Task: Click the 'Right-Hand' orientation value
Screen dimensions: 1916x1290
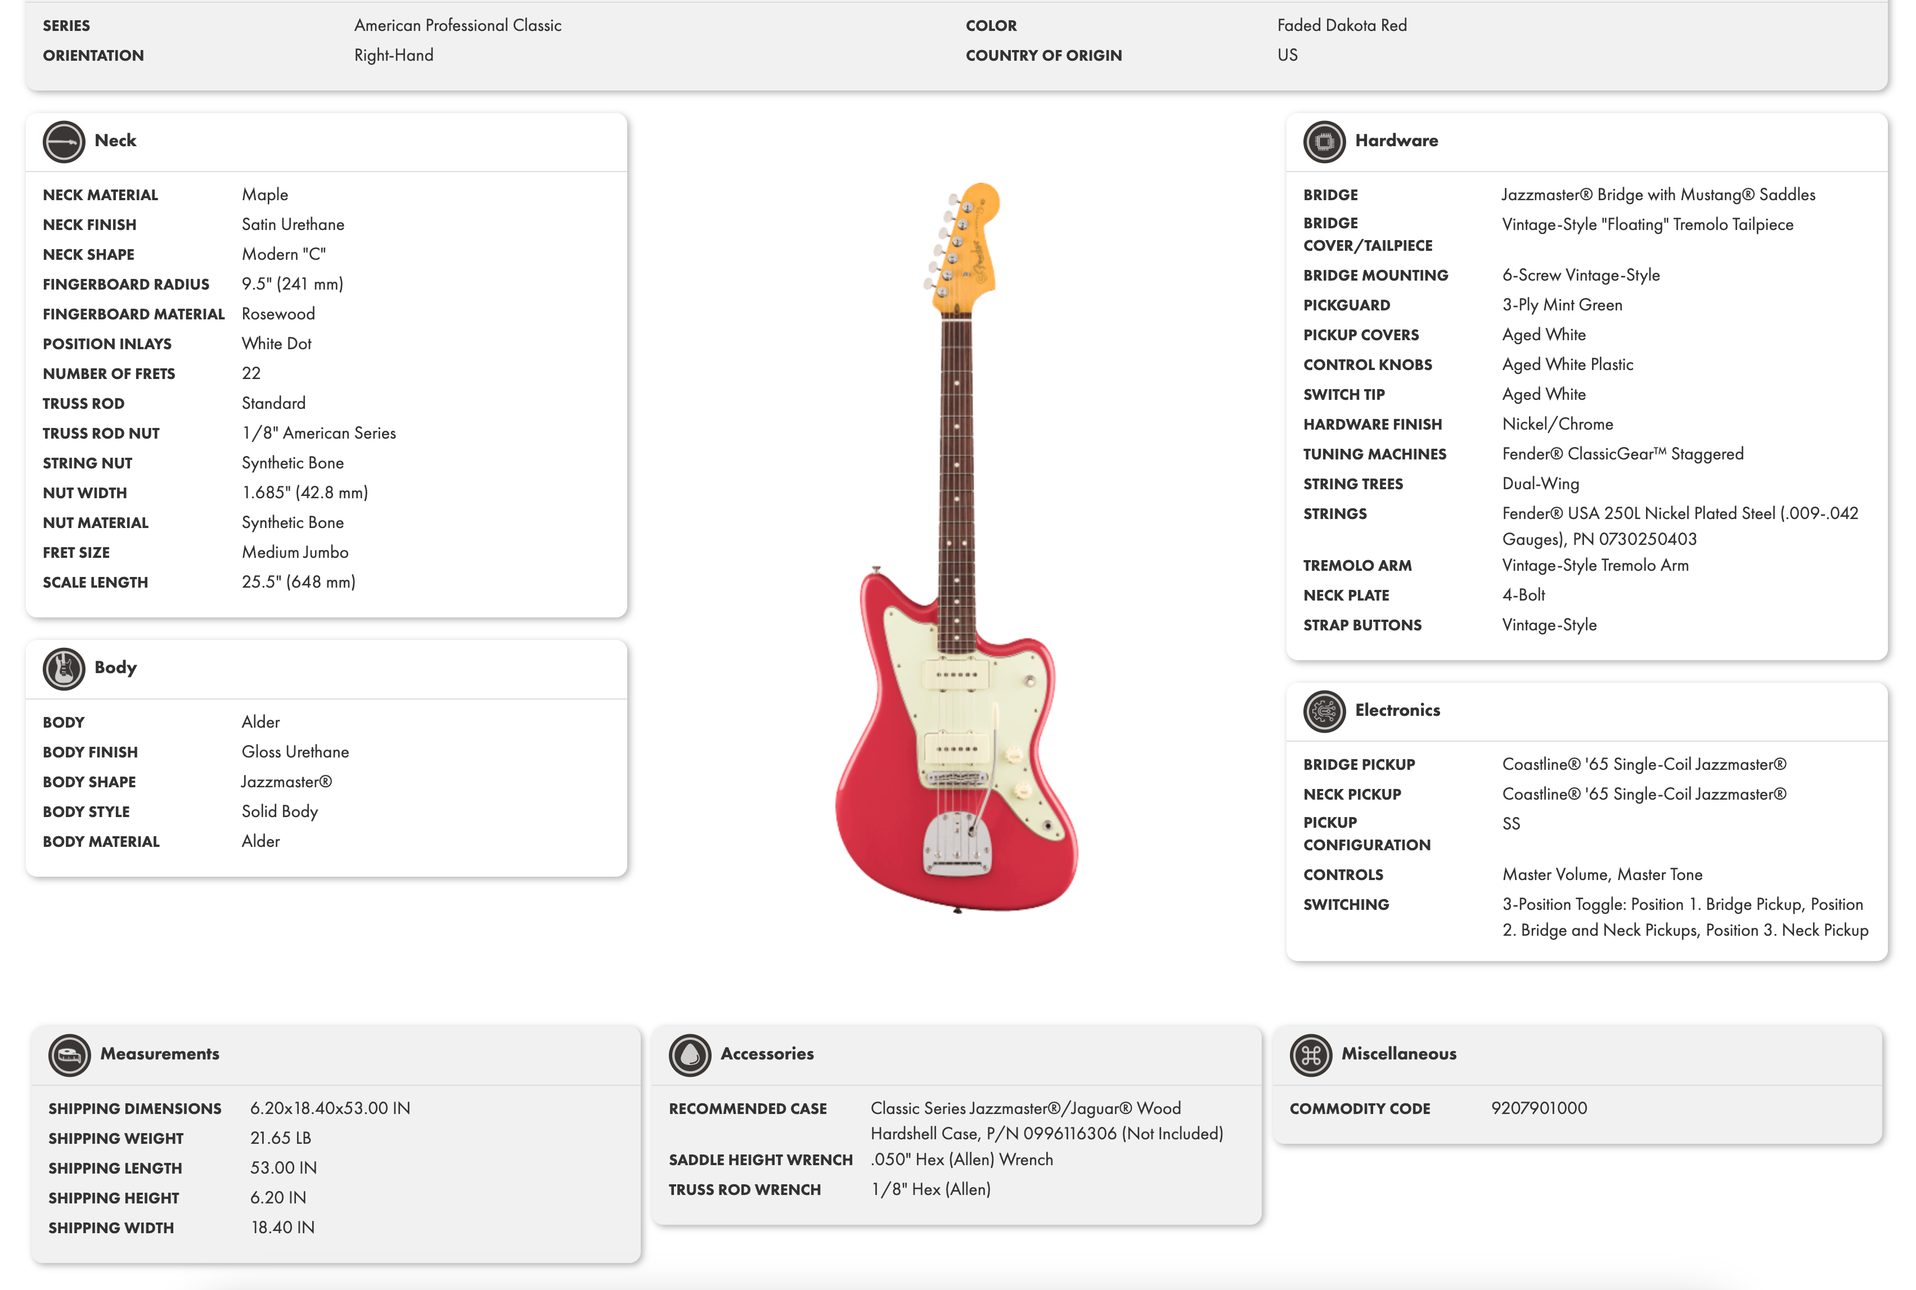Action: pyautogui.click(x=393, y=55)
